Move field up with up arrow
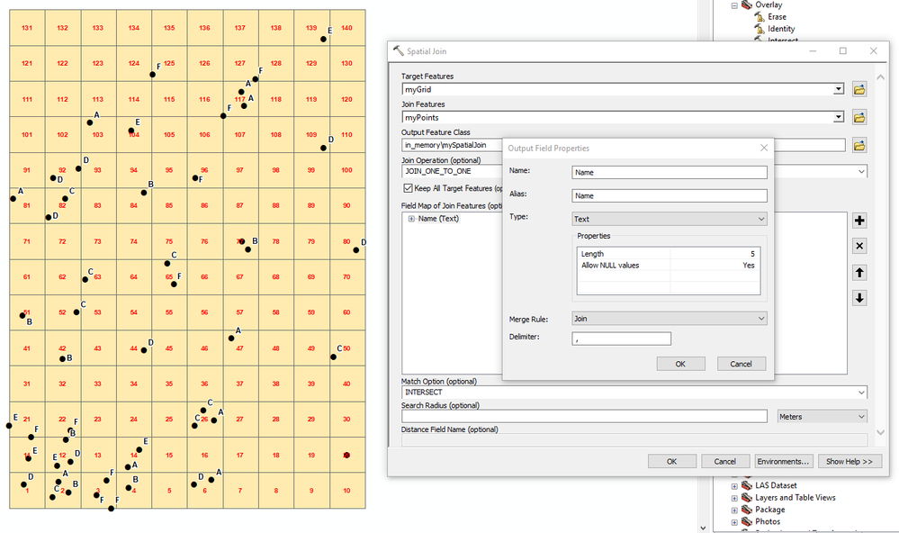 [859, 273]
